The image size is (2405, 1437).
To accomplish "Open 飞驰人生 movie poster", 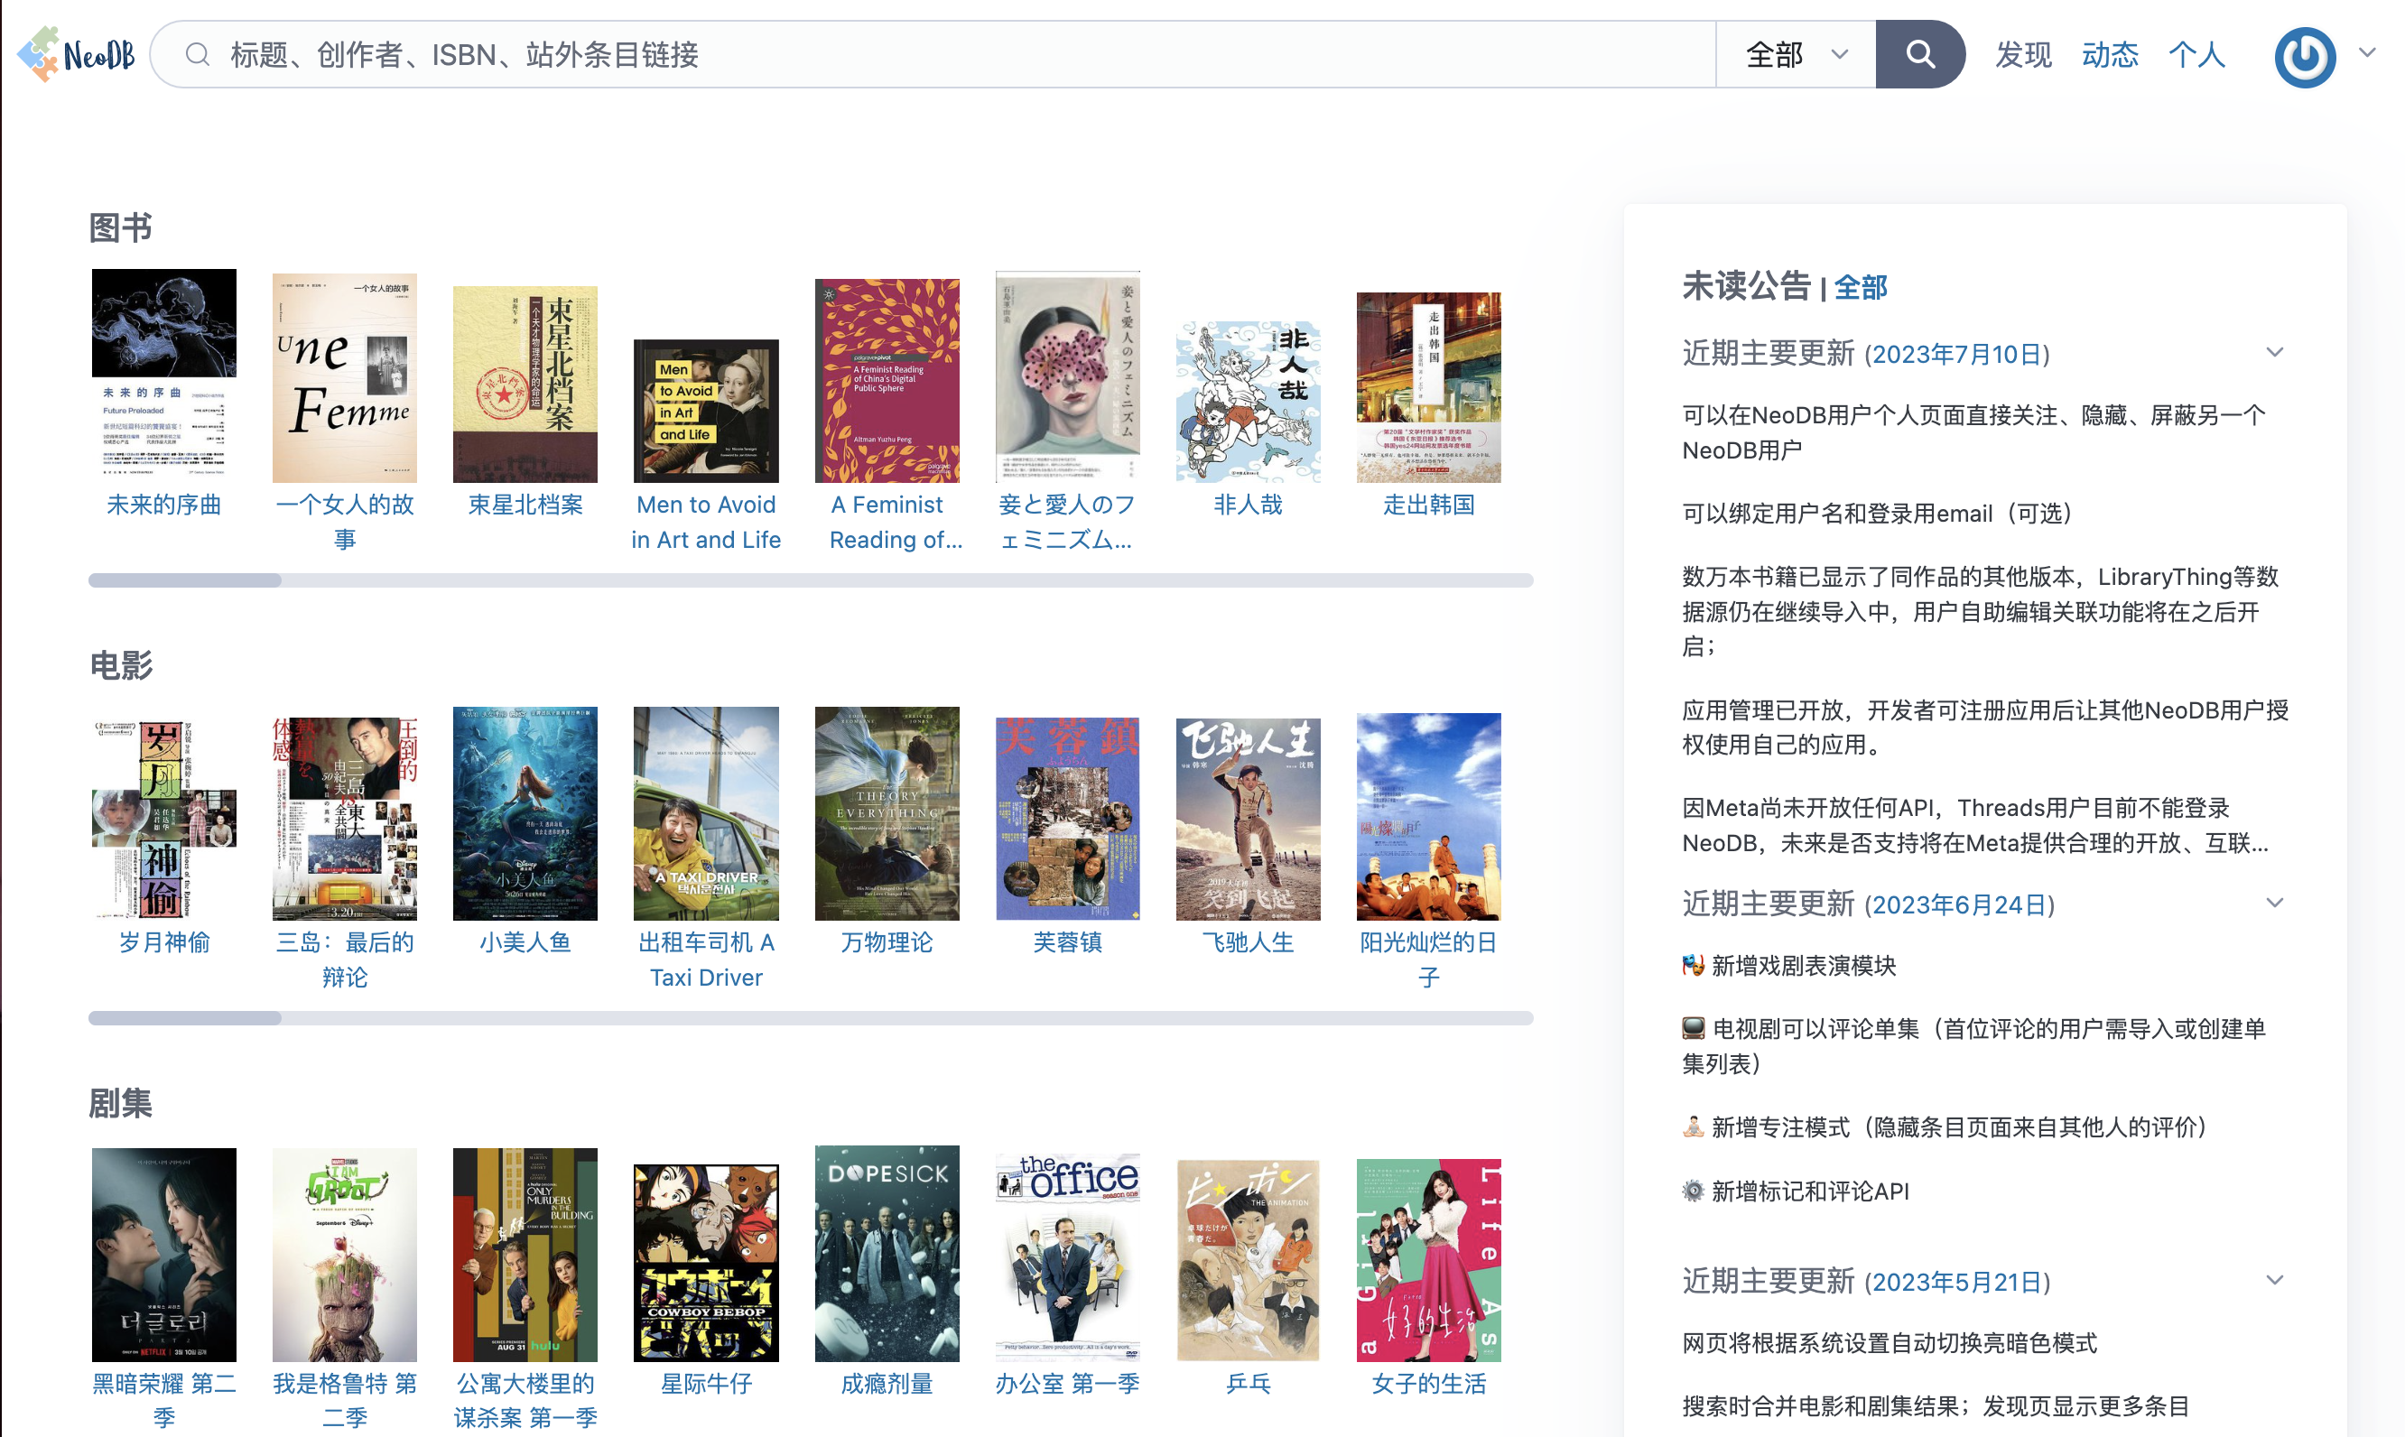I will tap(1248, 818).
